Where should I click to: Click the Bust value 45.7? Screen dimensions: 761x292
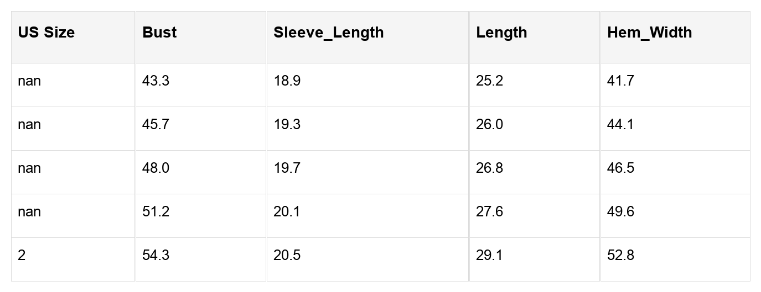[156, 125]
